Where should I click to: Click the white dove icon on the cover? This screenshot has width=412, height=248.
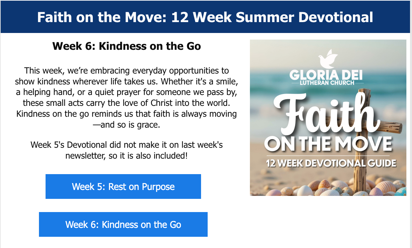(328, 59)
